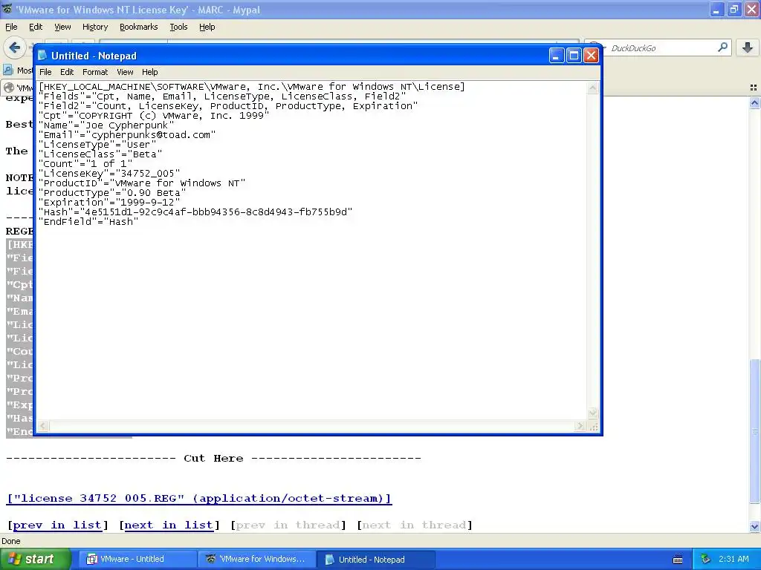Open Notepad Help menu
Screen dimensions: 761x570
[x=150, y=72]
